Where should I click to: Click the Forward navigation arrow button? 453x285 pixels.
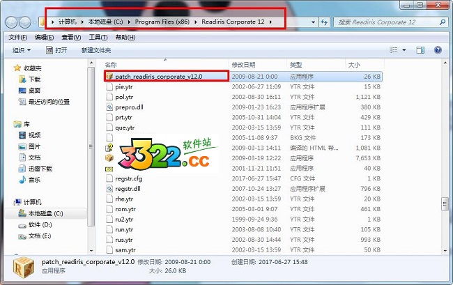25,22
